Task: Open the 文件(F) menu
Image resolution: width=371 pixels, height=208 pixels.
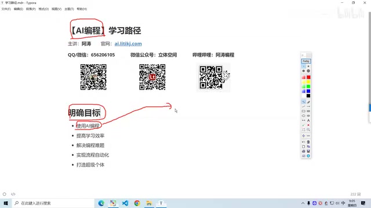Action: [6, 9]
